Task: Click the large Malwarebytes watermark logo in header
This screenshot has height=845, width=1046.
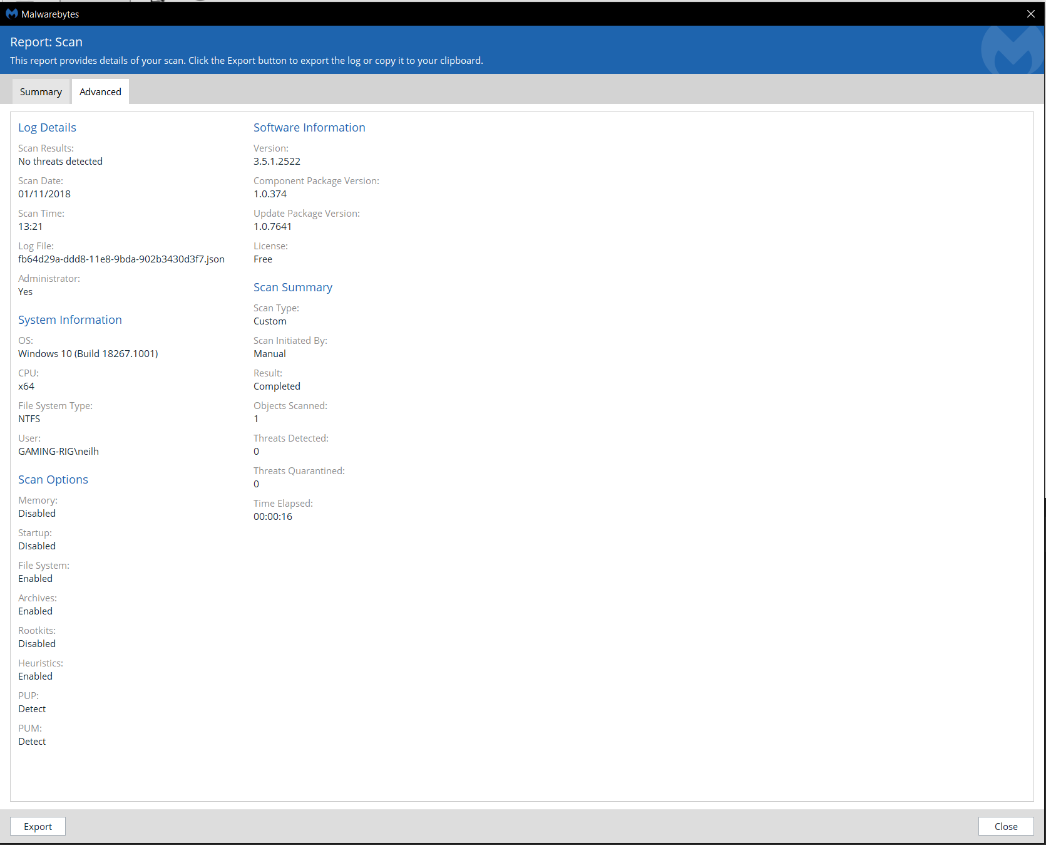Action: 1012,51
